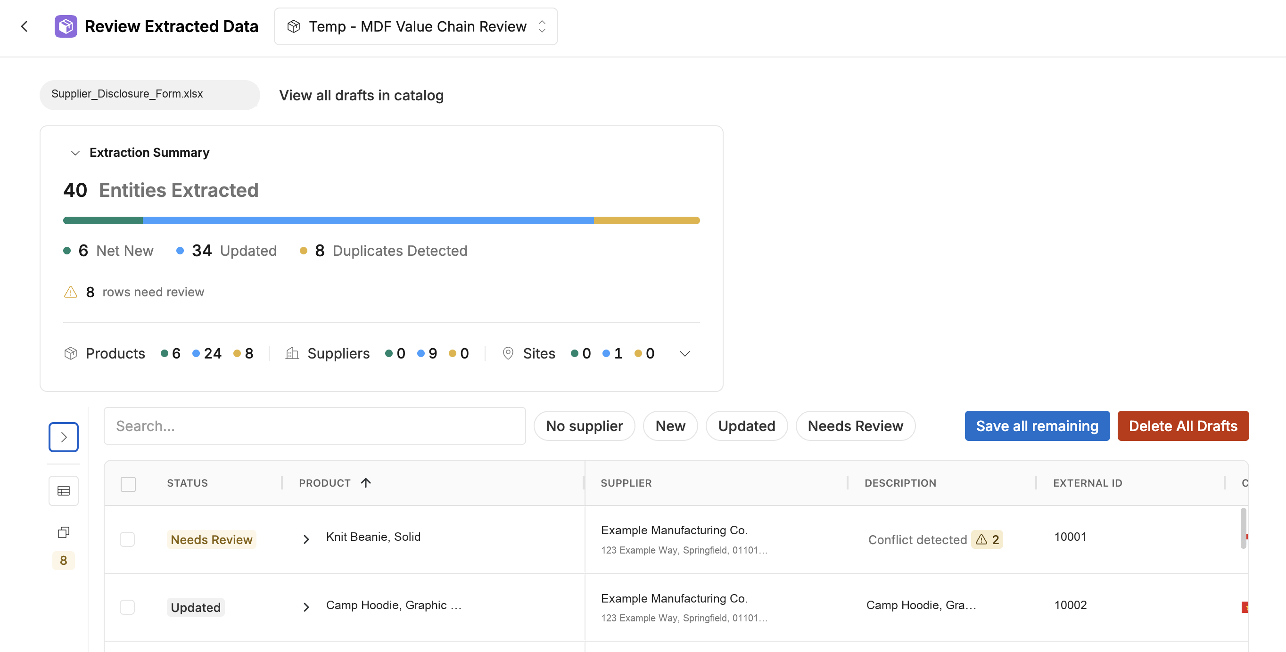Click the Updated status badge in Camp Hoodie row
Viewport: 1286px width, 652px height.
coord(195,607)
